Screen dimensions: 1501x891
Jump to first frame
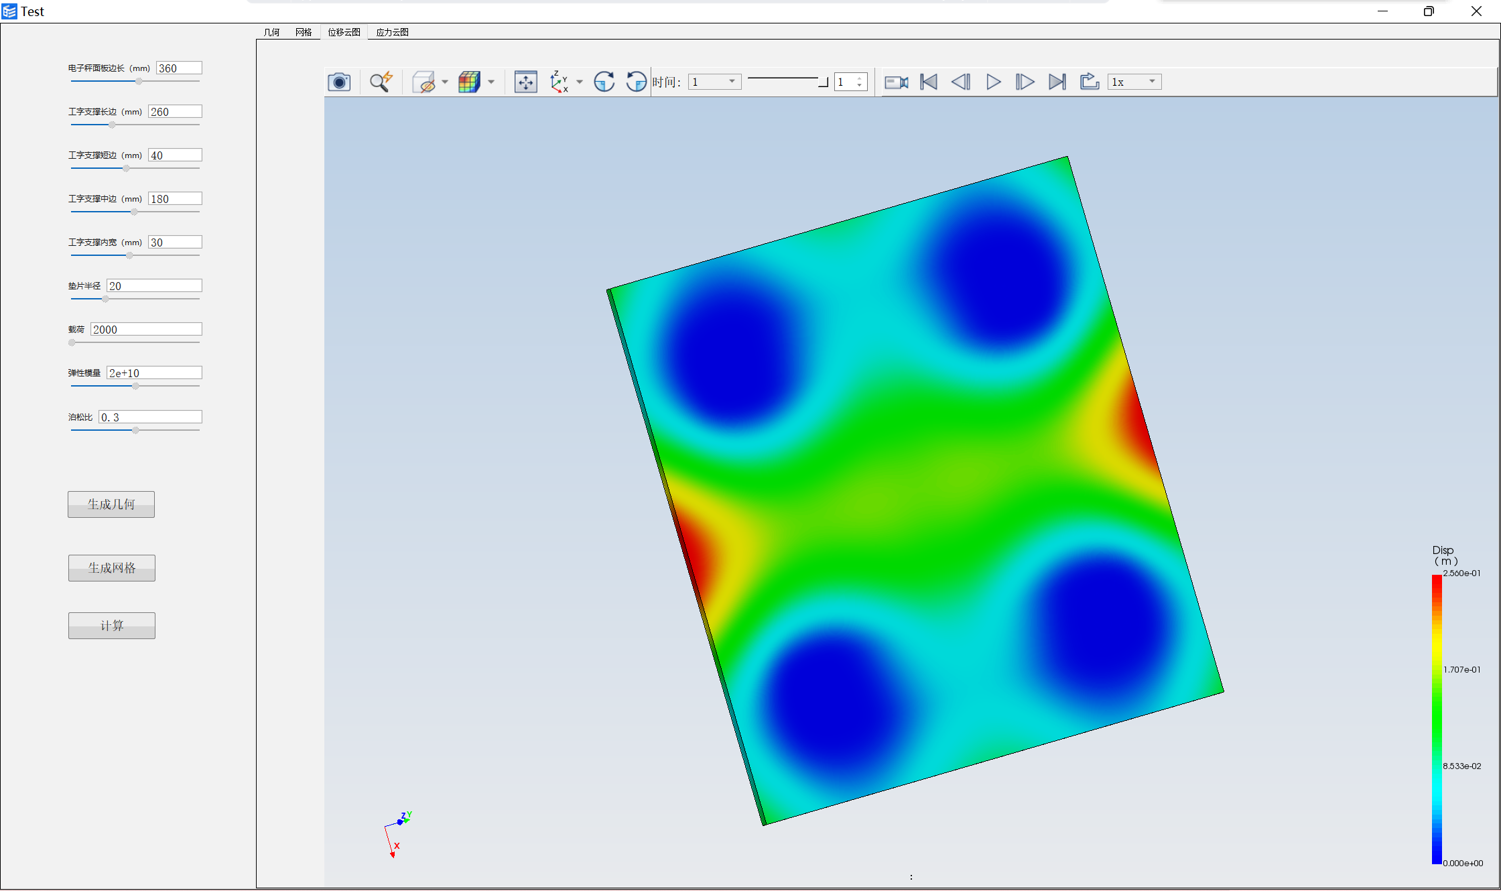pos(929,82)
